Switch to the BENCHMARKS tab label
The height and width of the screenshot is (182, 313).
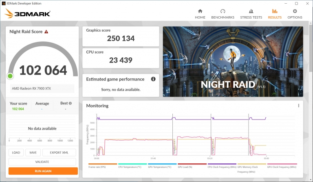[x=223, y=17]
